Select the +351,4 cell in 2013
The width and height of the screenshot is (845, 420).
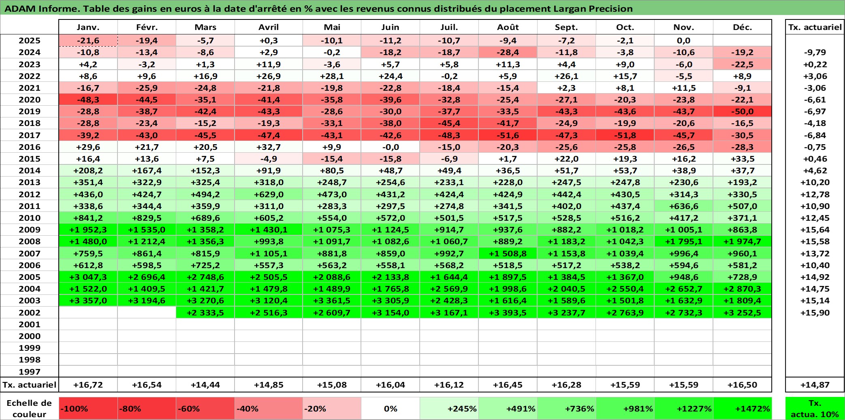[x=88, y=182]
